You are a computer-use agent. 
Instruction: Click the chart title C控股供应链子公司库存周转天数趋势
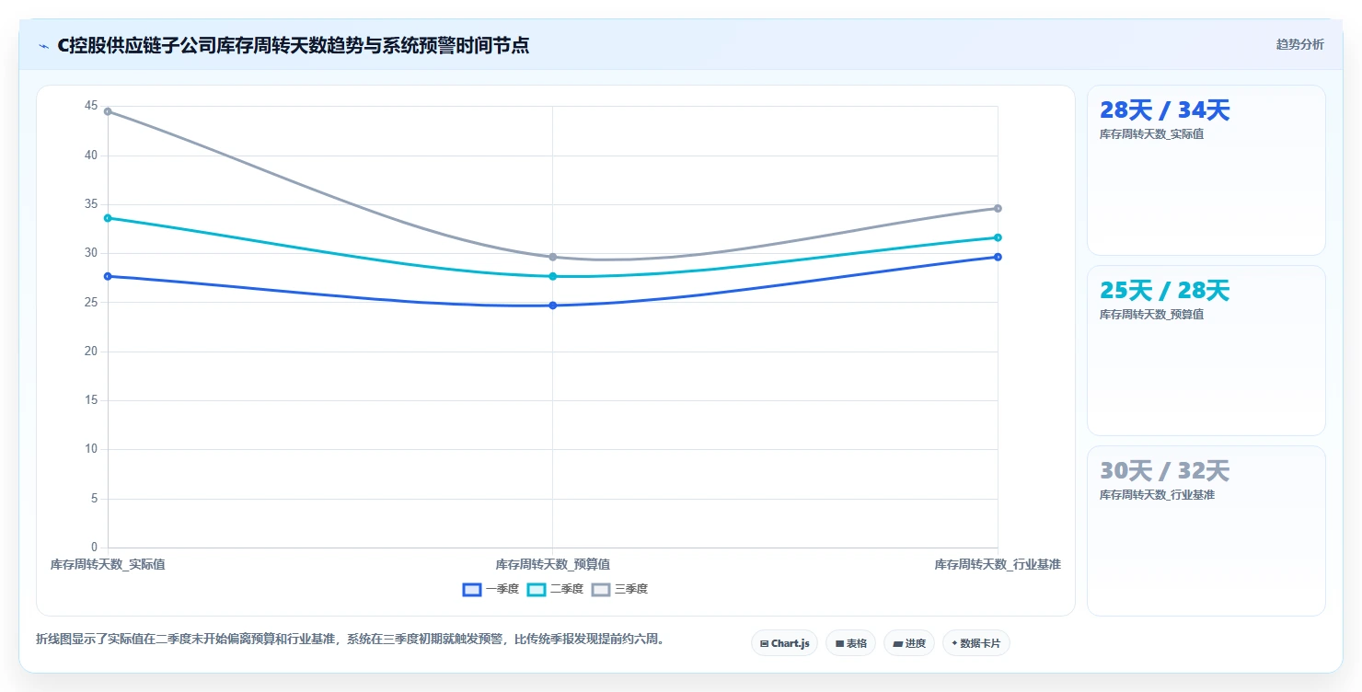[x=293, y=45]
